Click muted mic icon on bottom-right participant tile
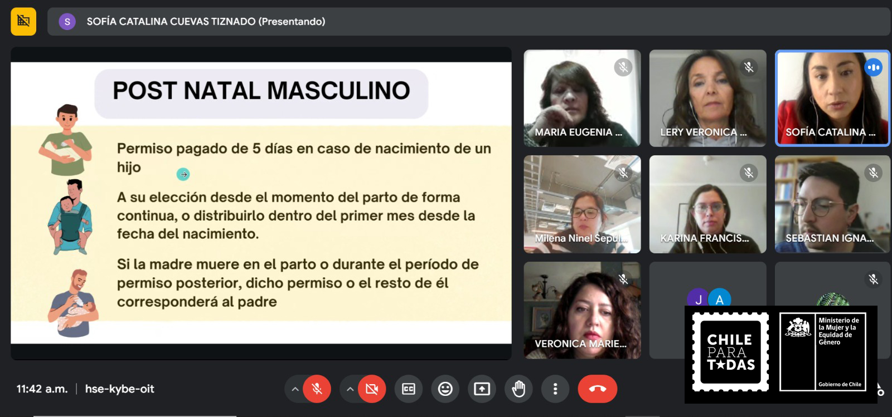This screenshot has width=892, height=417. pos(874,279)
